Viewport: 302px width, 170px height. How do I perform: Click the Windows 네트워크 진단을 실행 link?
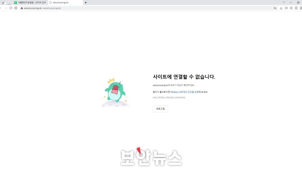[x=184, y=92]
